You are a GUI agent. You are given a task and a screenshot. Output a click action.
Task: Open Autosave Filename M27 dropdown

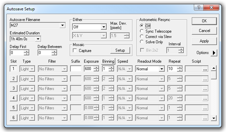coord(62,25)
